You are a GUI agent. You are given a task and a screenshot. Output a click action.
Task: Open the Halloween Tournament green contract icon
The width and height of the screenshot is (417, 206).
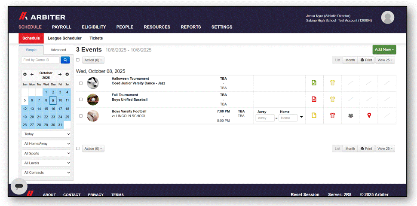tap(314, 83)
